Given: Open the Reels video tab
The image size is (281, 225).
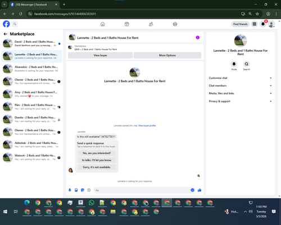Looking at the screenshot, I should pos(126,24).
